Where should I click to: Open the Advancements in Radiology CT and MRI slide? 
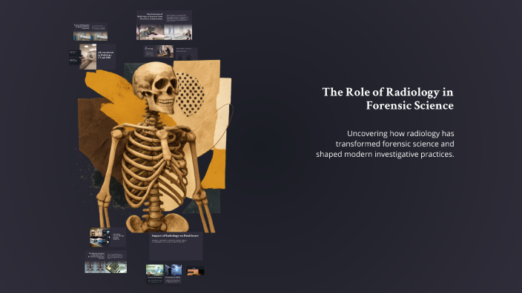point(98,56)
